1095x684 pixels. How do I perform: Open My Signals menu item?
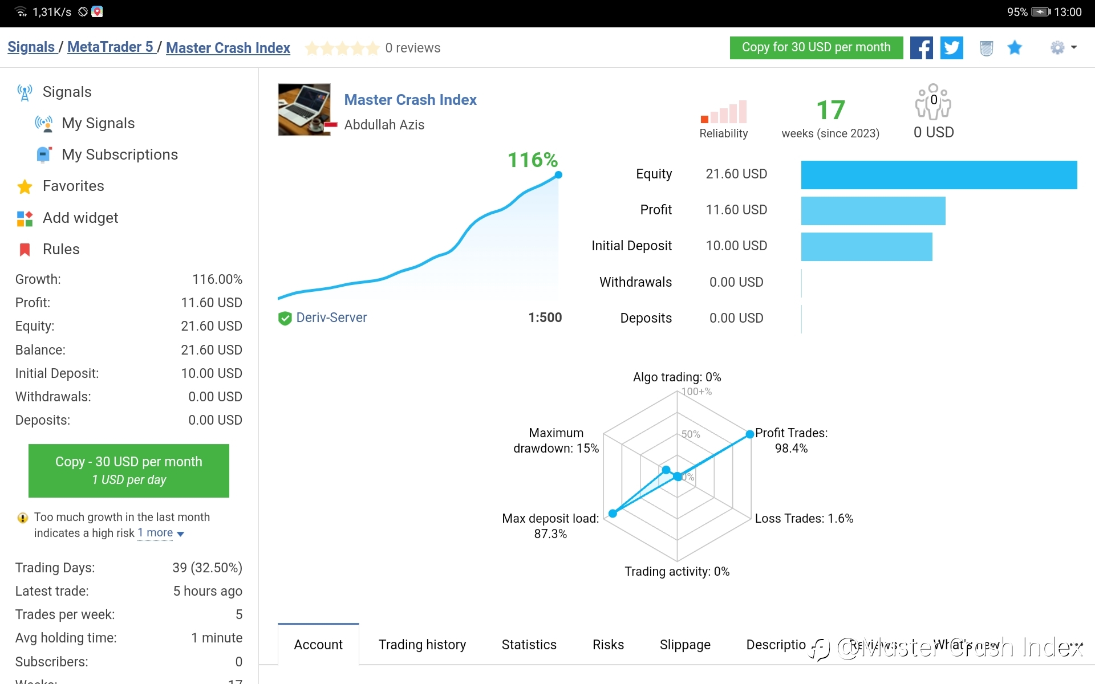98,123
